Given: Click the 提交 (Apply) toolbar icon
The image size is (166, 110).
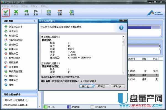Looking at the screenshot, I should [6, 13].
